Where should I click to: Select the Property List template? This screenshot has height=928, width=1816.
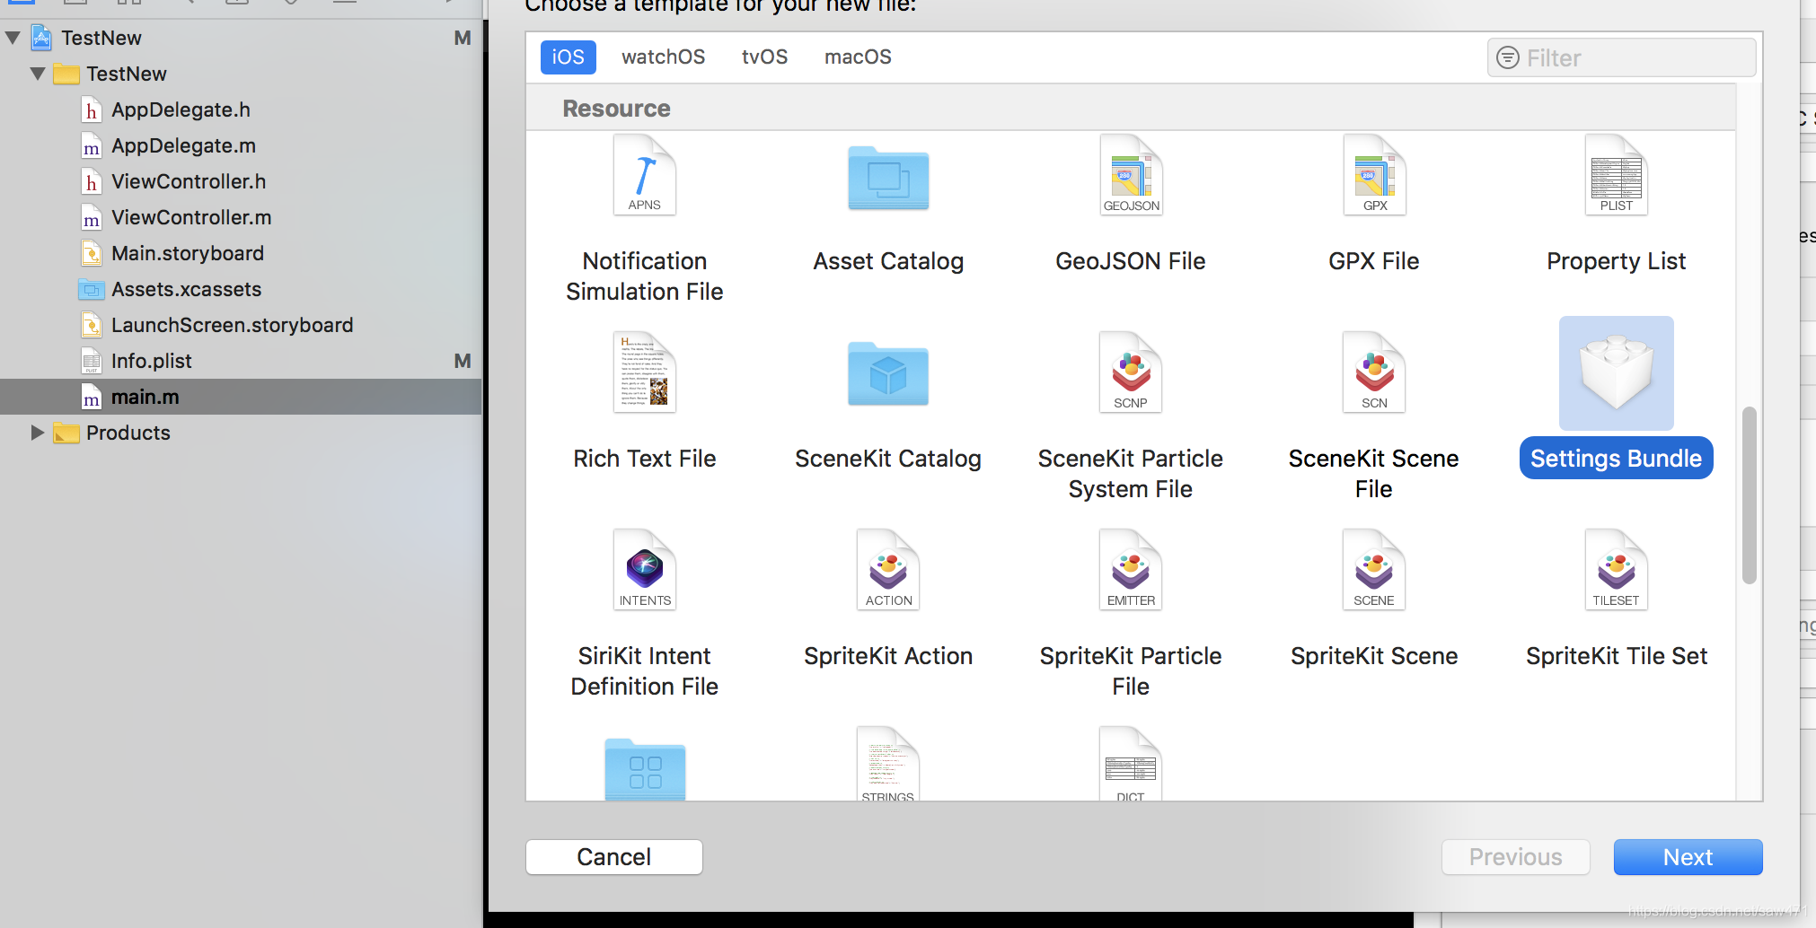point(1616,205)
